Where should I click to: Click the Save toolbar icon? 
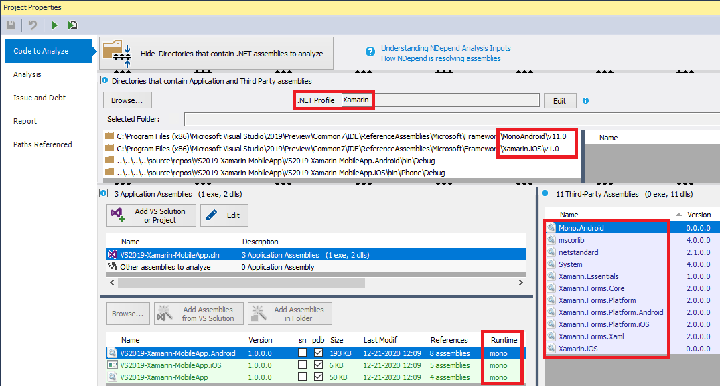click(x=11, y=25)
